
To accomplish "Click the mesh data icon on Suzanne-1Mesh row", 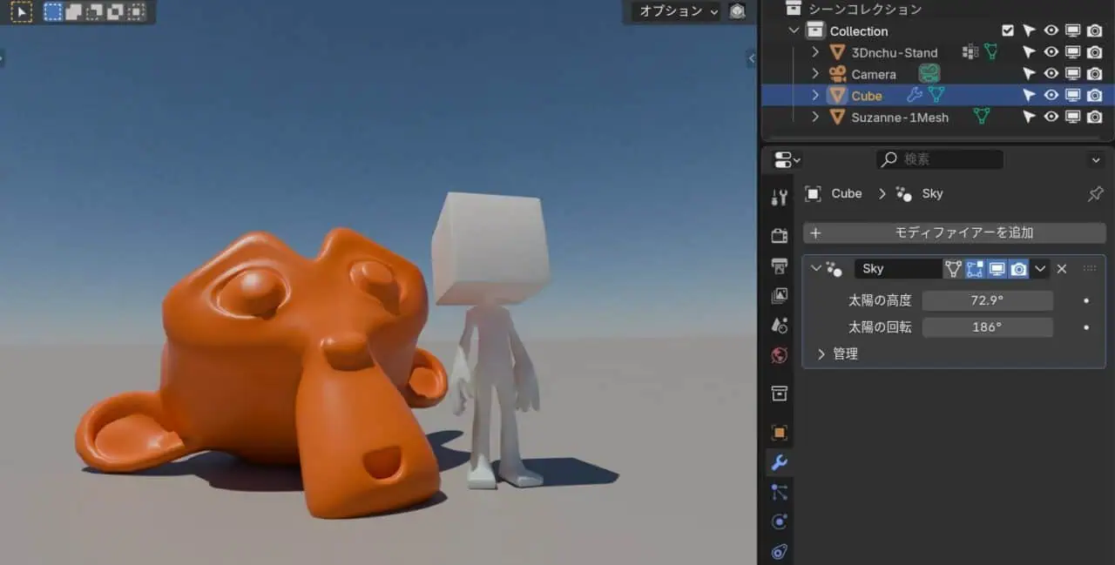I will [x=982, y=116].
